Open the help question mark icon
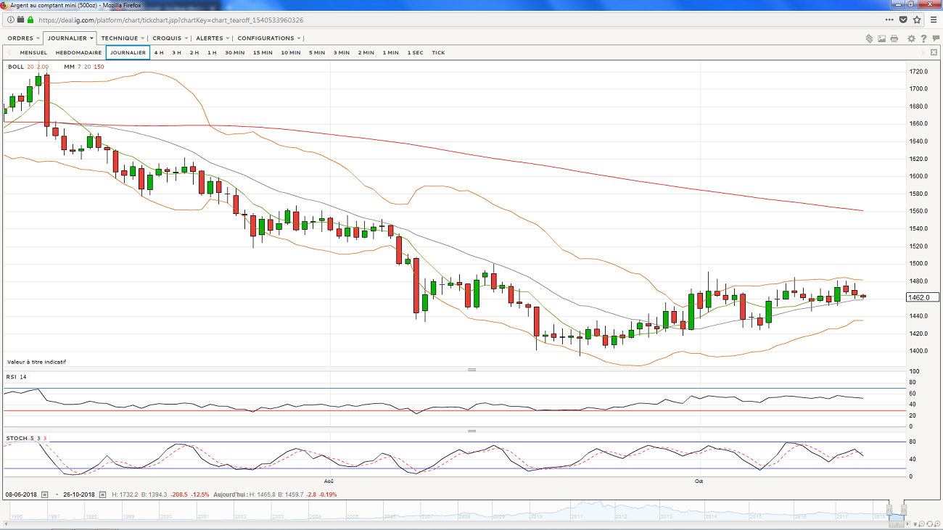The height and width of the screenshot is (530, 943). [923, 38]
